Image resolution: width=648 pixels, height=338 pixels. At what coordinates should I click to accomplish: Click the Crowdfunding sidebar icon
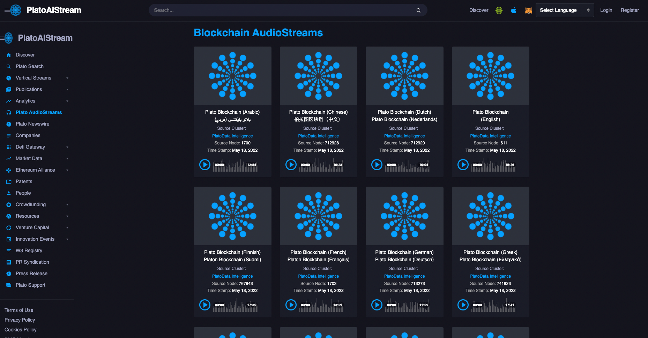point(9,205)
